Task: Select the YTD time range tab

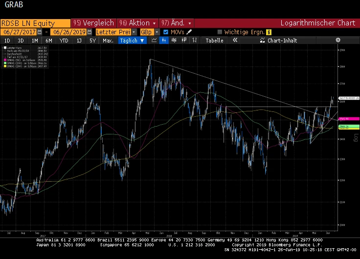Action: click(x=64, y=41)
